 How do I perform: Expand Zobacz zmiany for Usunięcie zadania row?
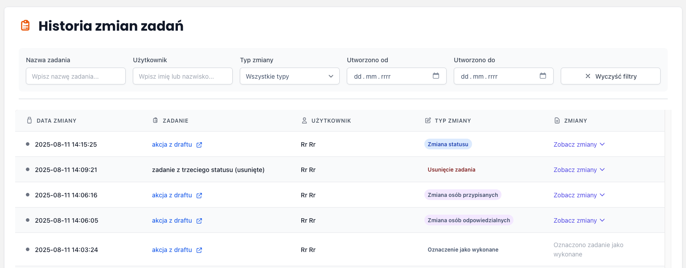(x=579, y=170)
